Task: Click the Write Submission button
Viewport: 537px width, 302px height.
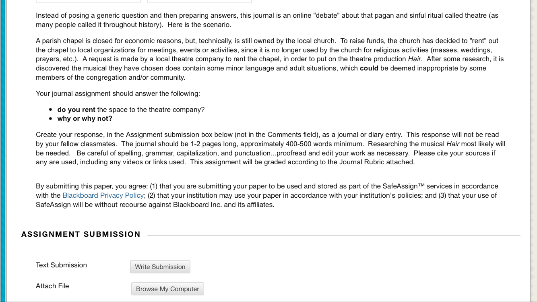Action: click(160, 267)
